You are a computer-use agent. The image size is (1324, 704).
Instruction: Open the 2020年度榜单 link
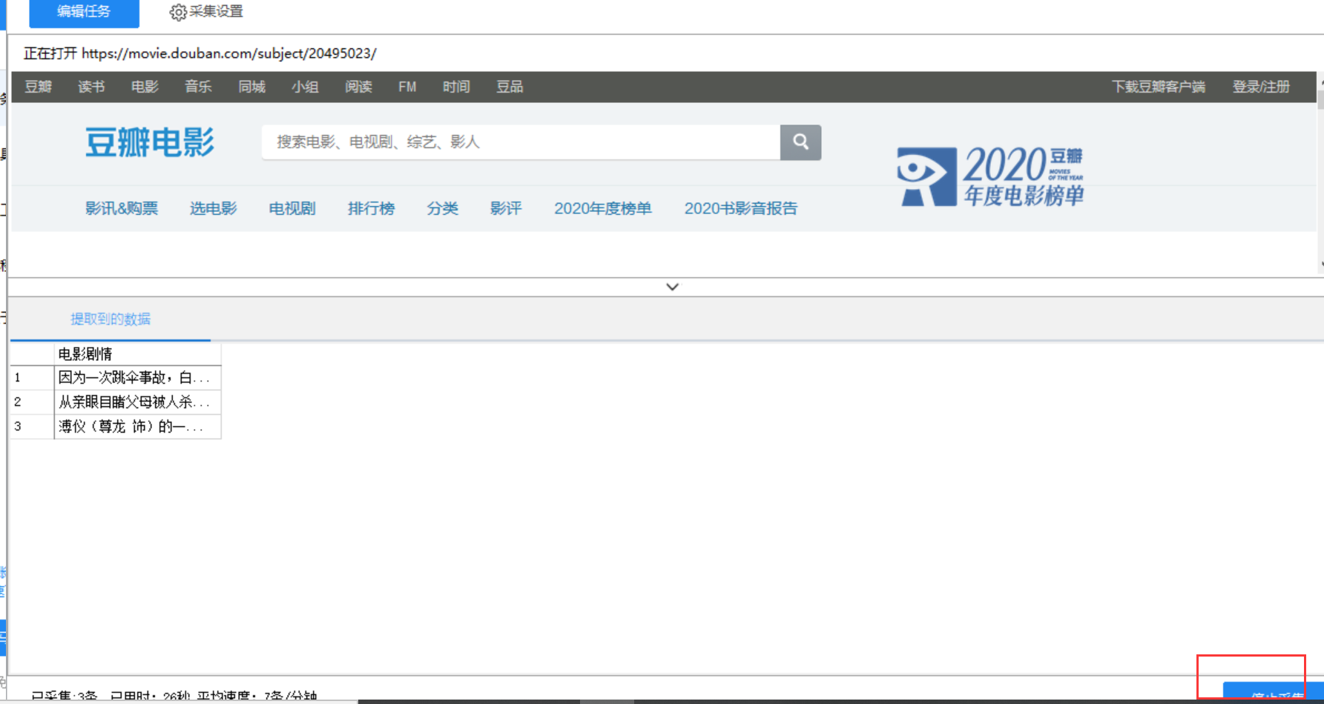click(x=603, y=208)
